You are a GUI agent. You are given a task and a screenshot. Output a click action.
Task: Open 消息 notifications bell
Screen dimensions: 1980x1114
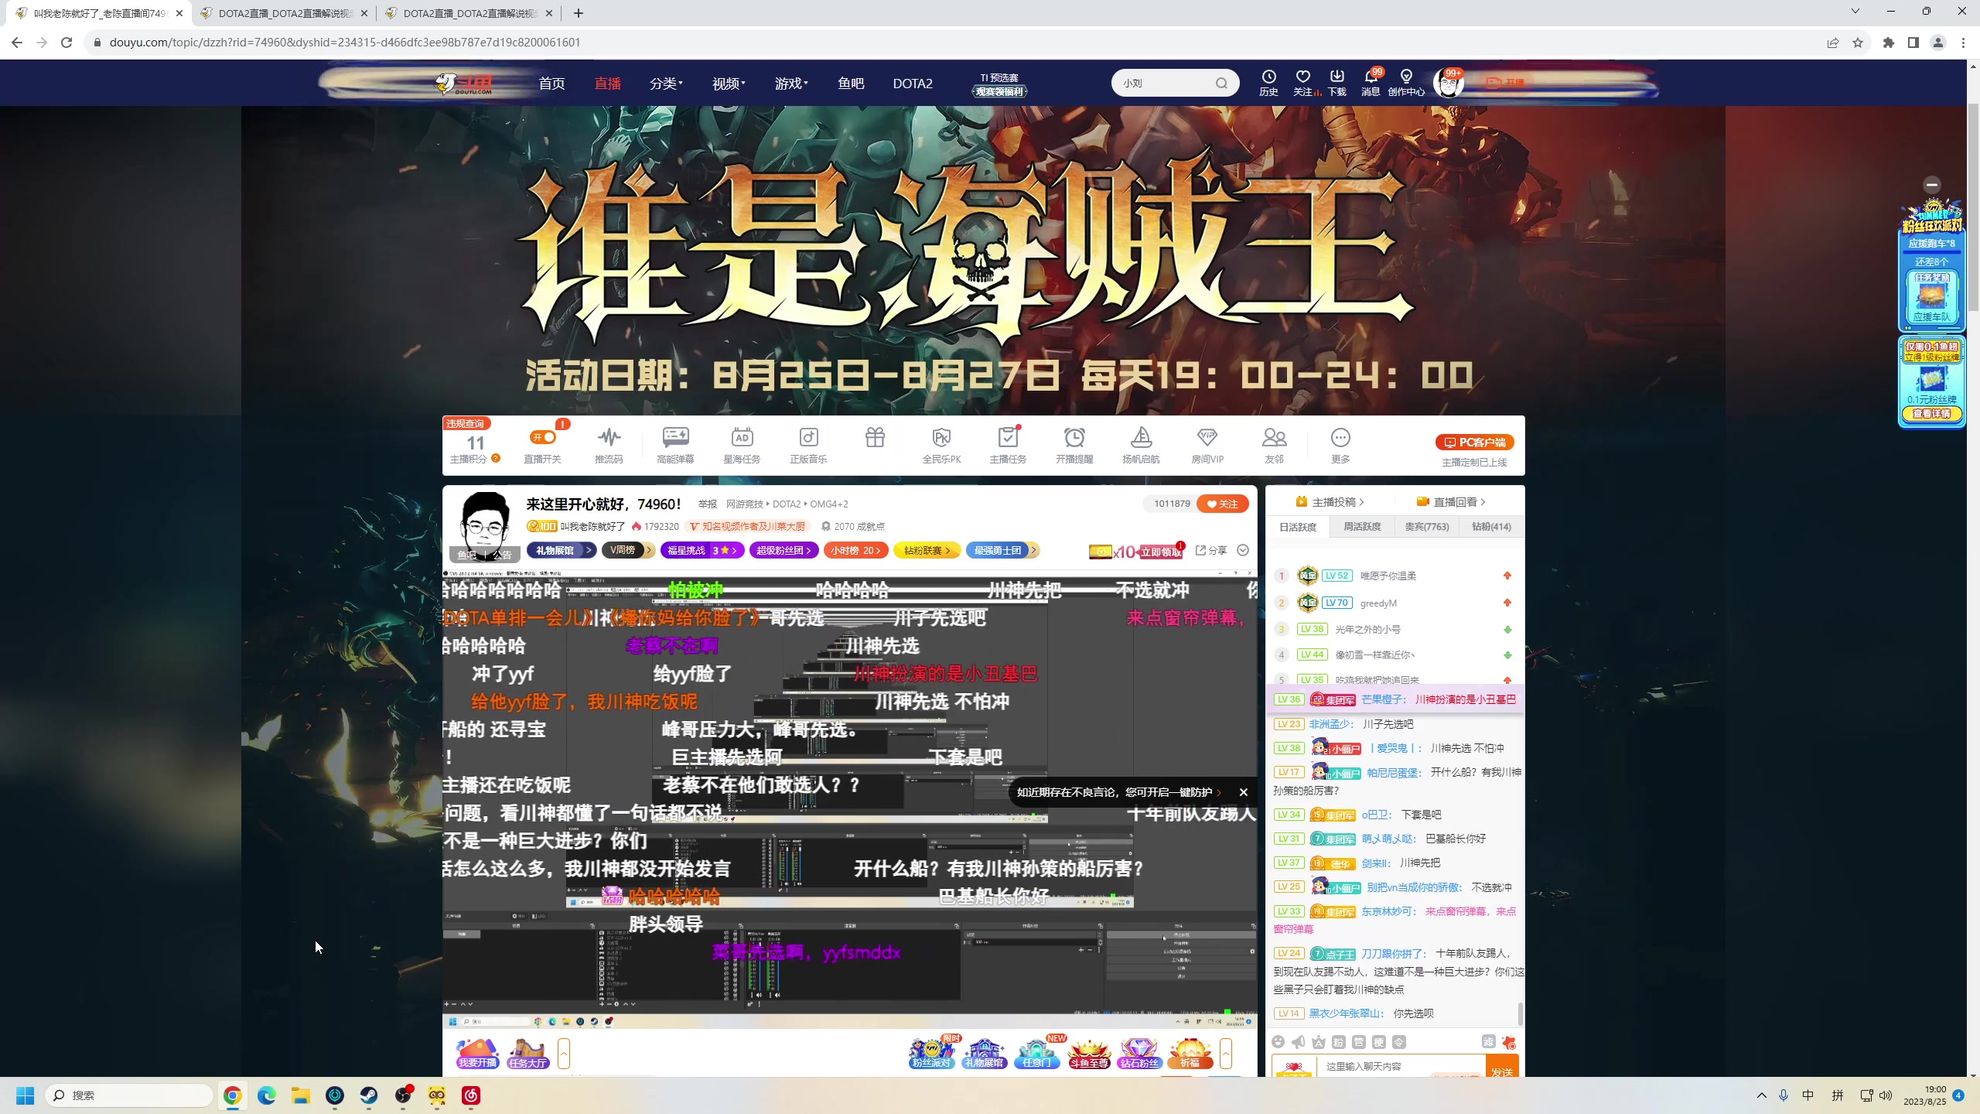point(1371,83)
